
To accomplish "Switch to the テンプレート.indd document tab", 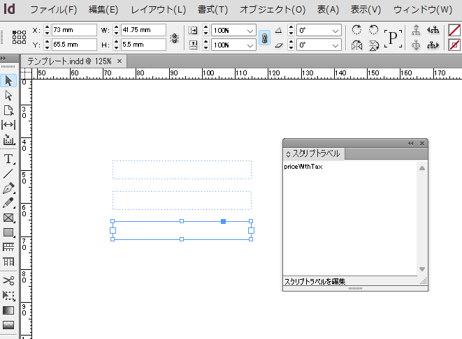I will (69, 61).
